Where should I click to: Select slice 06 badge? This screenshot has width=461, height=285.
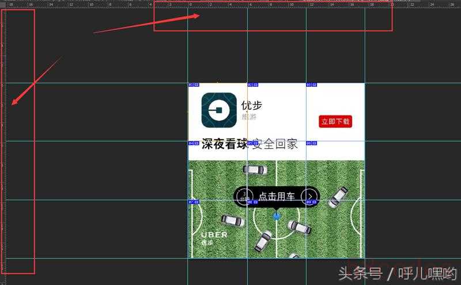click(x=312, y=144)
